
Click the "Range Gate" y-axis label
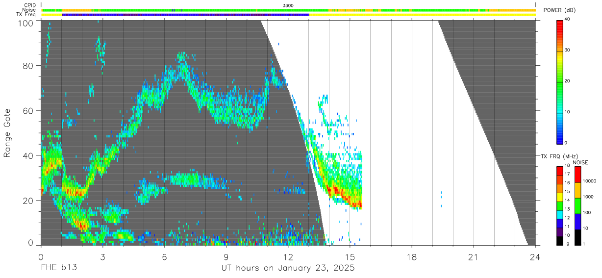pos(7,134)
